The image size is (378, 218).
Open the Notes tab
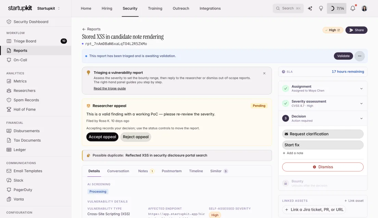point(146,171)
